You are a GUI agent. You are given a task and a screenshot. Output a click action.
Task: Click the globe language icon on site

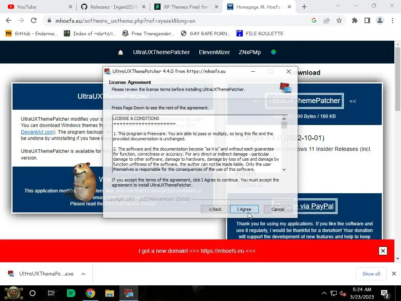(273, 52)
